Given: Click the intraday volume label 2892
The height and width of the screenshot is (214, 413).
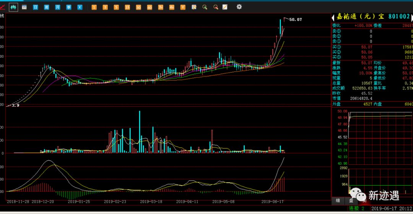Looking at the screenshot, I should (344, 168).
